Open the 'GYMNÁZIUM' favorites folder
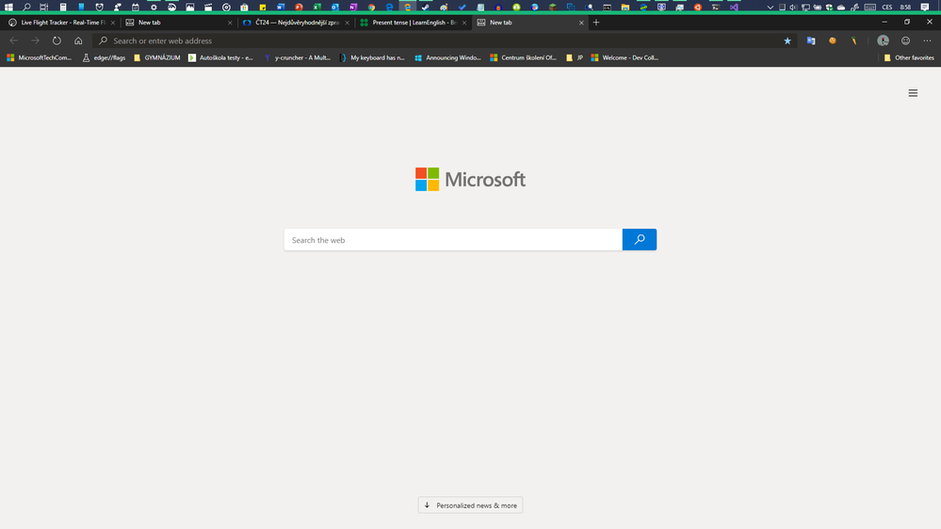Image resolution: width=941 pixels, height=529 pixels. coord(156,57)
